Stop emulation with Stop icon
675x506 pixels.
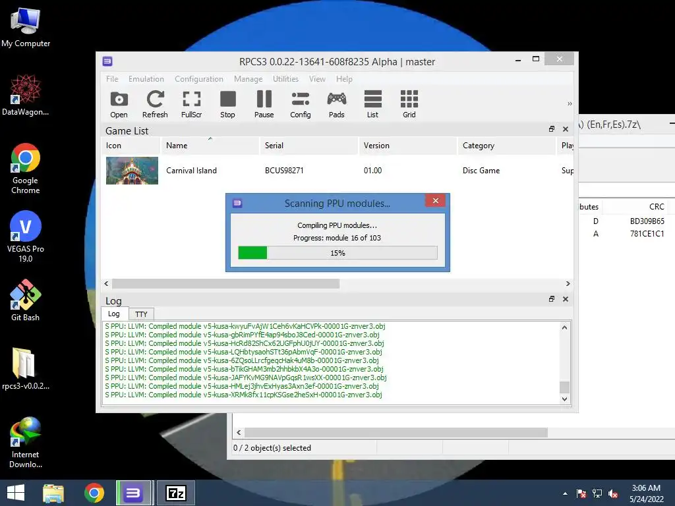pyautogui.click(x=227, y=104)
